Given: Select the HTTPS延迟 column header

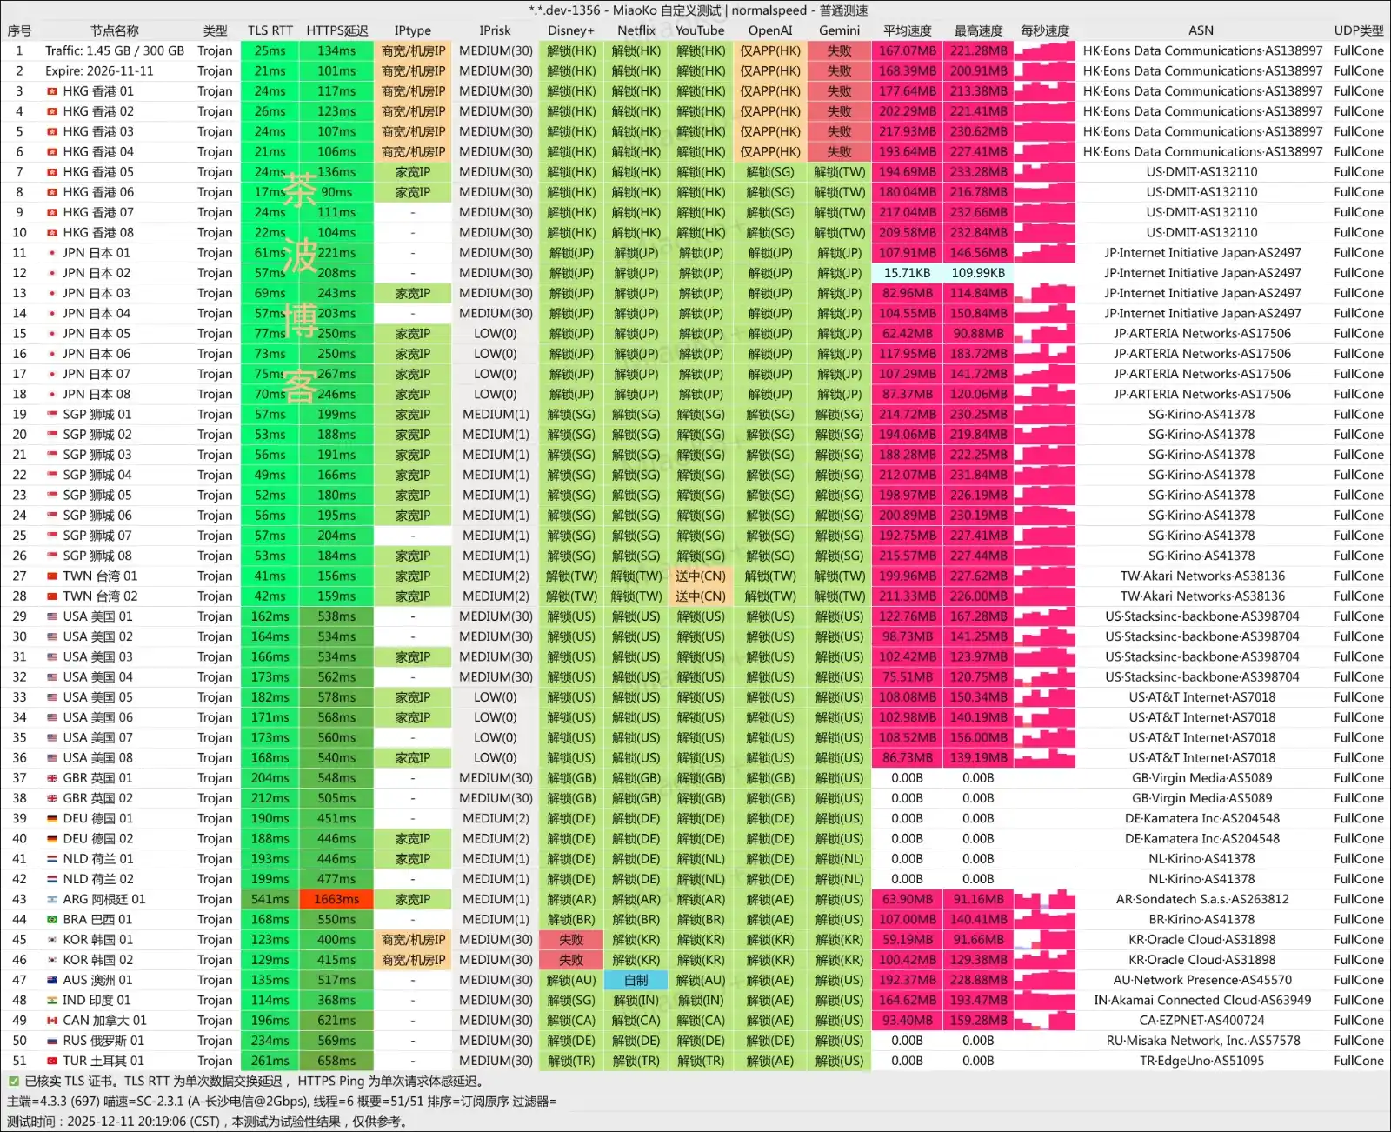Looking at the screenshot, I should (336, 30).
